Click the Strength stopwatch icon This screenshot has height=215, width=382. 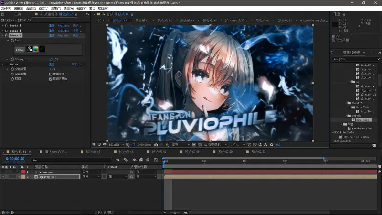coord(12,59)
